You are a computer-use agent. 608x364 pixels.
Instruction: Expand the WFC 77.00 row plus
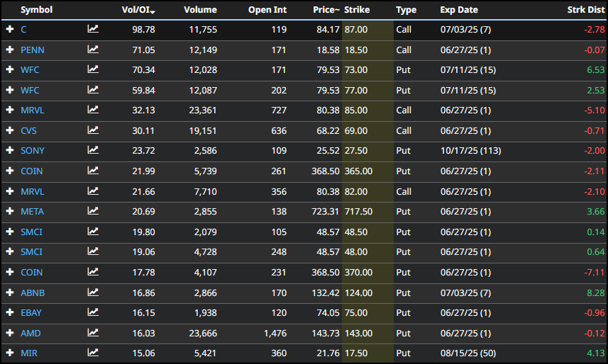10,90
